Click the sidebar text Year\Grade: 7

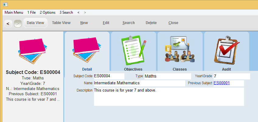(x=33, y=83)
